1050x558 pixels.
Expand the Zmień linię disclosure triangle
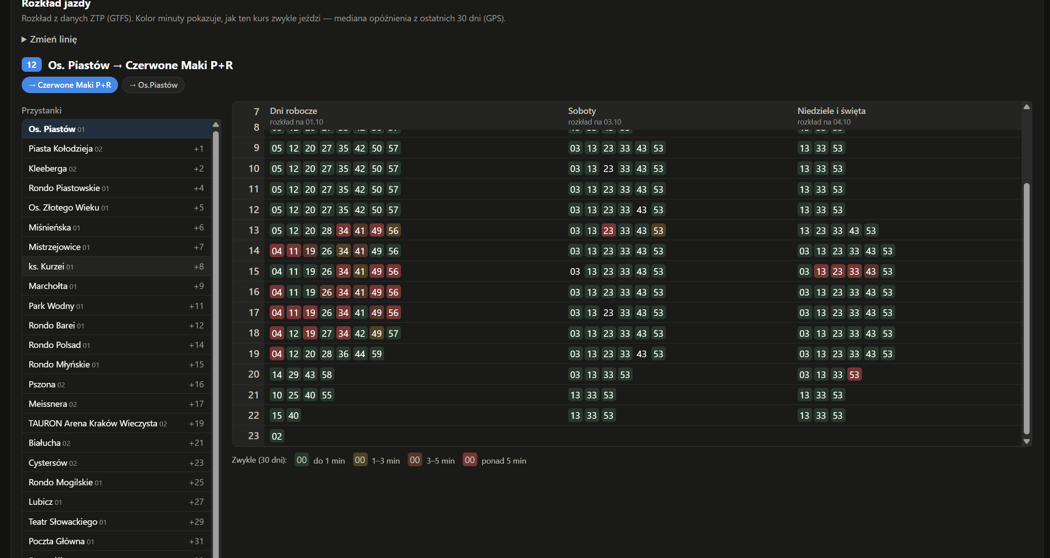[x=24, y=39]
